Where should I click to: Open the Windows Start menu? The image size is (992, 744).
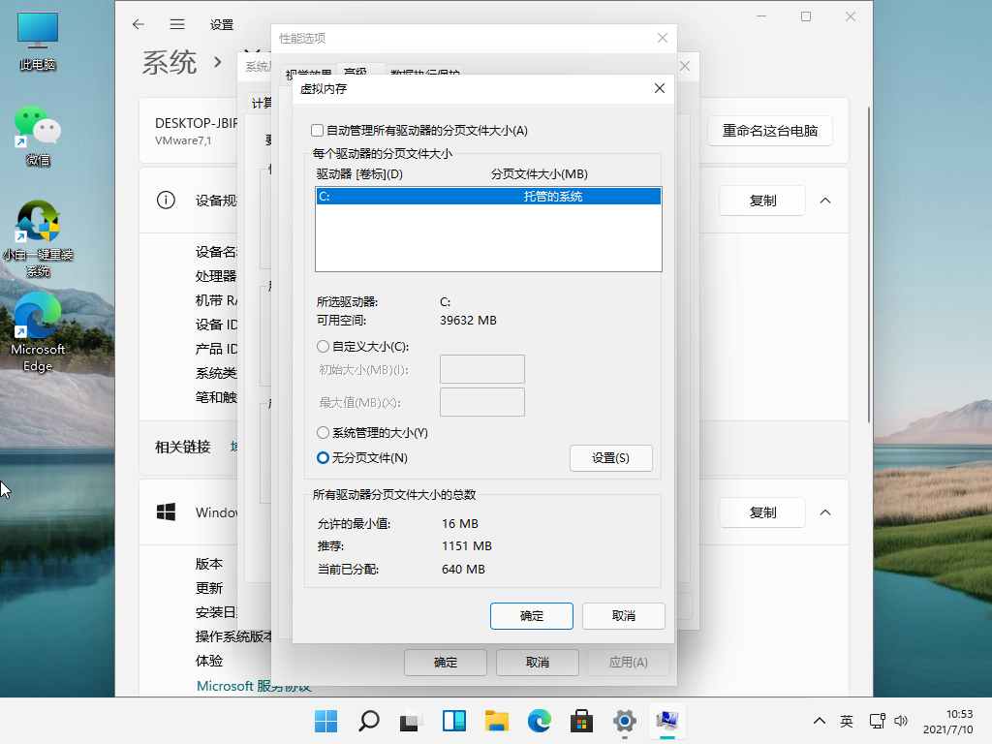coord(326,721)
